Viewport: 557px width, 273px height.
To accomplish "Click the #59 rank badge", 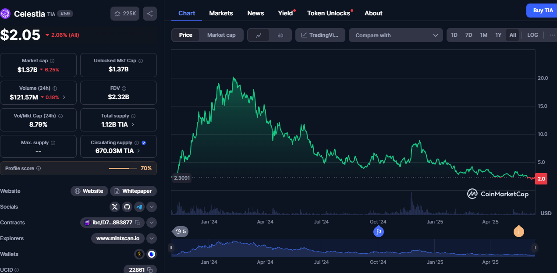I will 65,14.
